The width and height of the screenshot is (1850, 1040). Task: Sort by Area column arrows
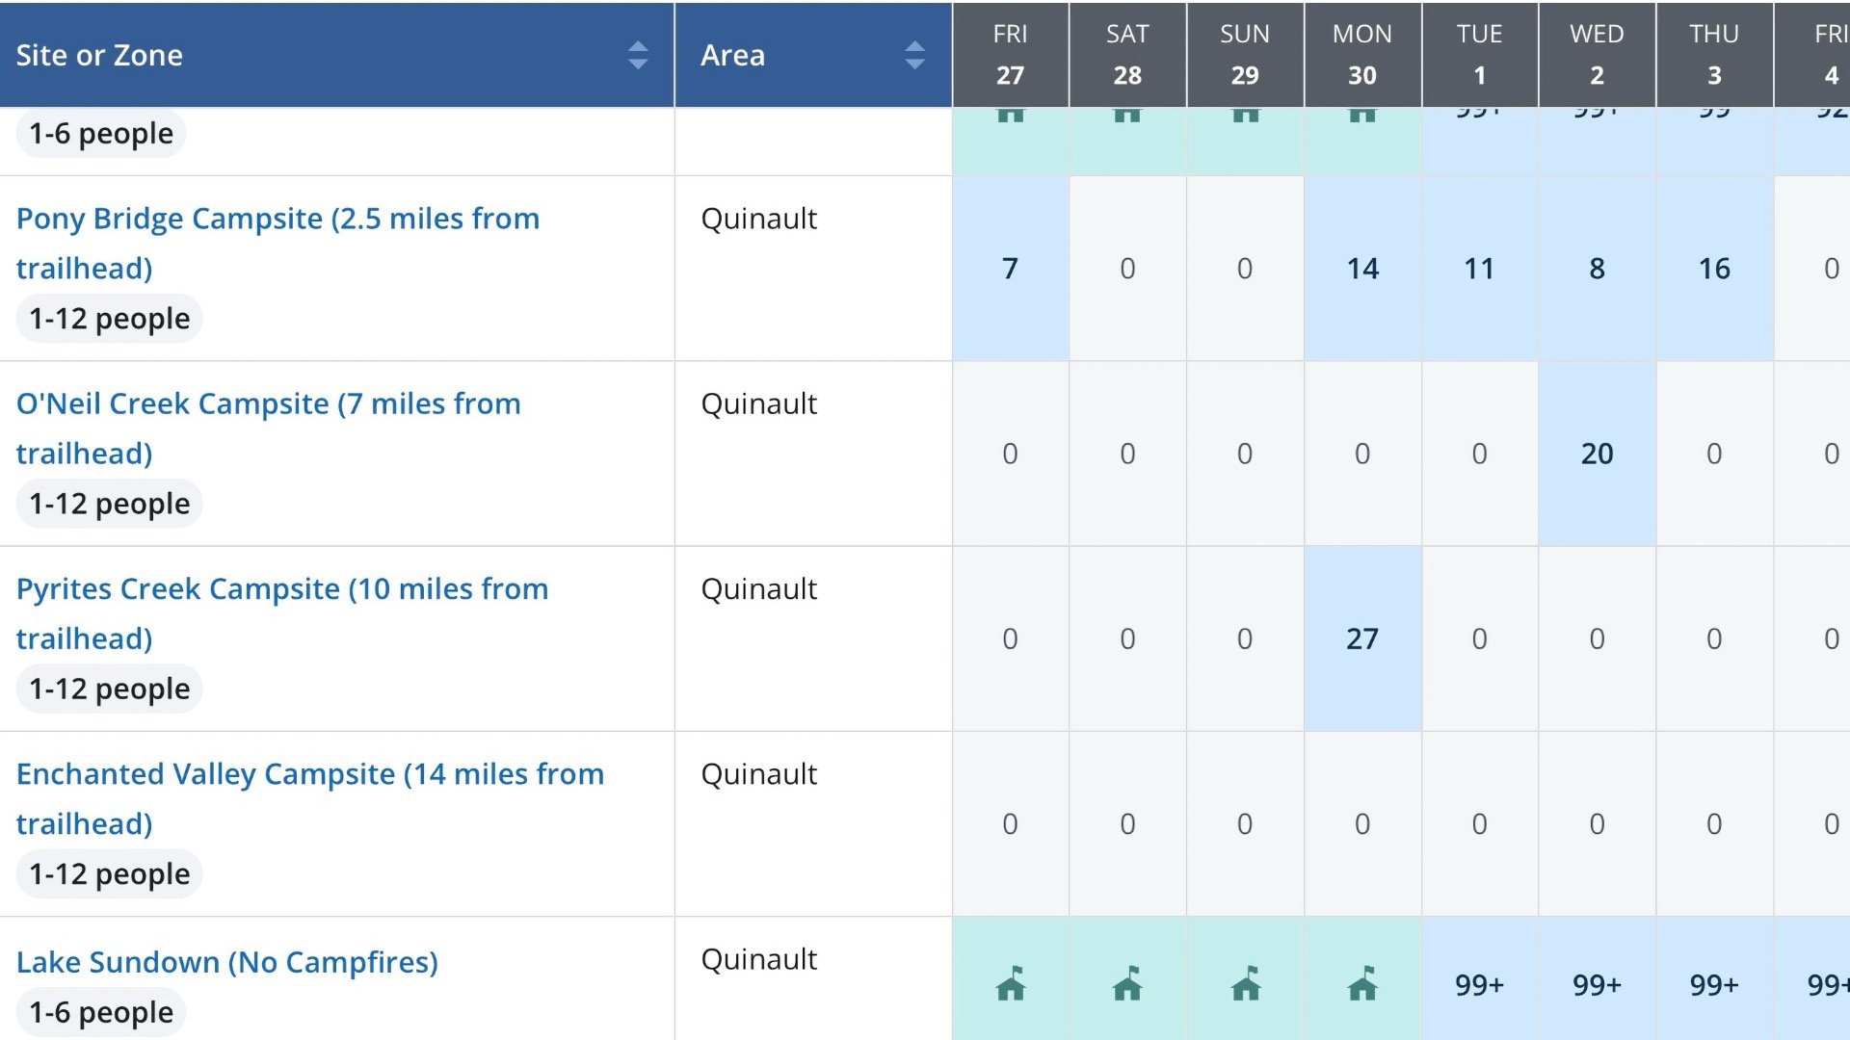(x=914, y=55)
